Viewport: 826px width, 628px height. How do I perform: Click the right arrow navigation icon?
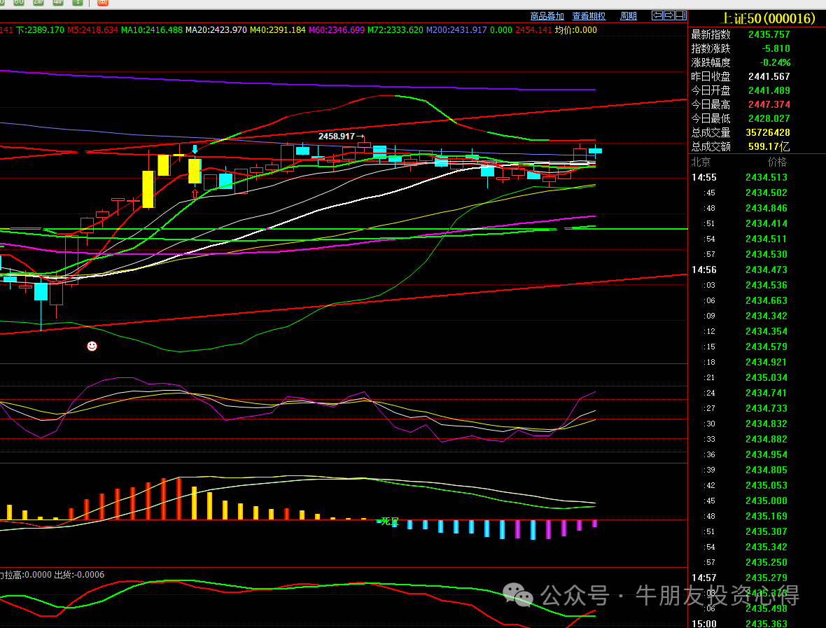click(x=668, y=15)
